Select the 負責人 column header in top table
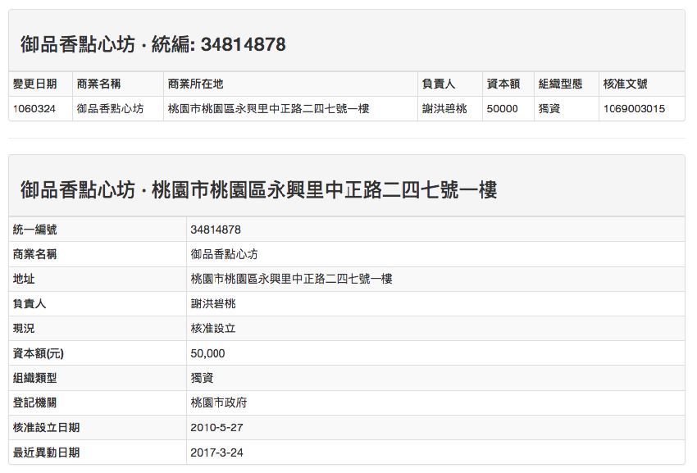697x473 pixels. pos(439,84)
